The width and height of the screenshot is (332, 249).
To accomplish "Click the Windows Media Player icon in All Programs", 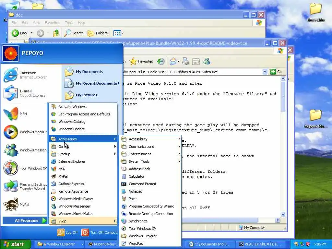I will click(x=53, y=199).
